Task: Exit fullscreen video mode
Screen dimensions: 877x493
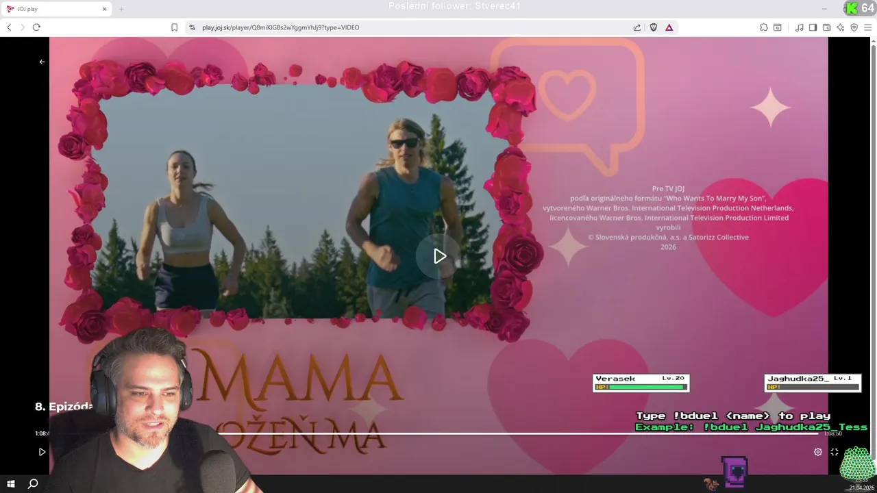Action: tap(835, 452)
